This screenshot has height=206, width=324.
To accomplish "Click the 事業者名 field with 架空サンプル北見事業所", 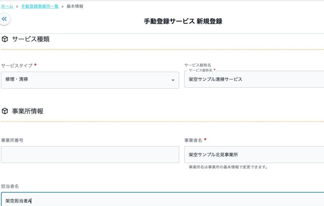I will click(254, 155).
